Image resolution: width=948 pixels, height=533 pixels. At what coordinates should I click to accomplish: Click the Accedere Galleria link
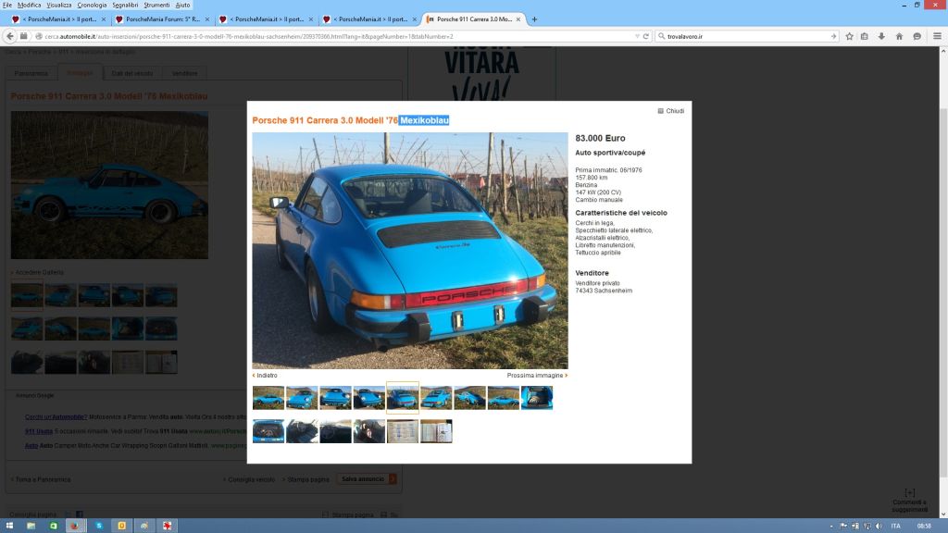tap(39, 273)
